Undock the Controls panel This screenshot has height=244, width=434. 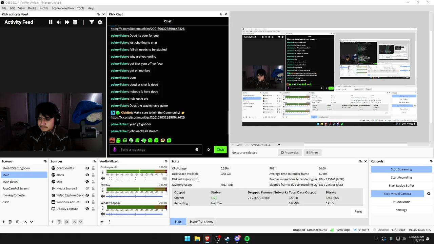(431, 161)
